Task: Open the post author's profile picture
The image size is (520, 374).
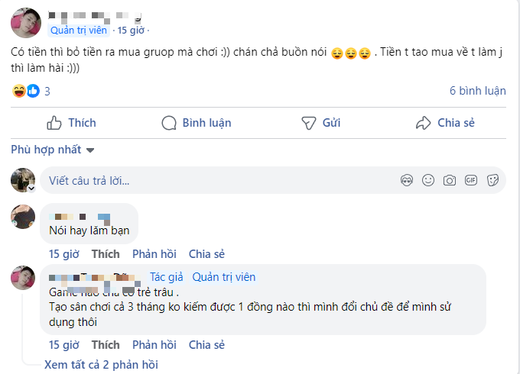Action: click(x=25, y=23)
